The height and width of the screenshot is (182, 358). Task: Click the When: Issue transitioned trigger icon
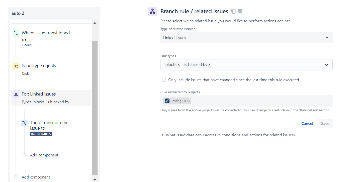[16, 33]
